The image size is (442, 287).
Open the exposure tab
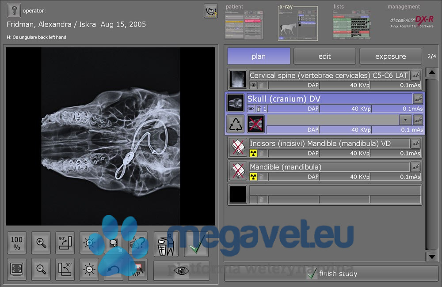[390, 57]
